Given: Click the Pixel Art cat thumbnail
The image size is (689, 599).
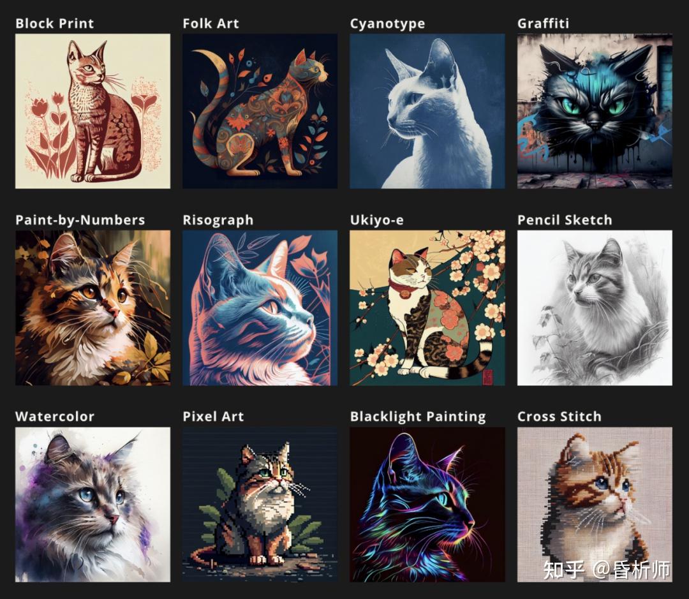Looking at the screenshot, I should (260, 505).
